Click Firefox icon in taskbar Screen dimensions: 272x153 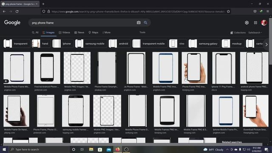pyautogui.click(x=118, y=149)
